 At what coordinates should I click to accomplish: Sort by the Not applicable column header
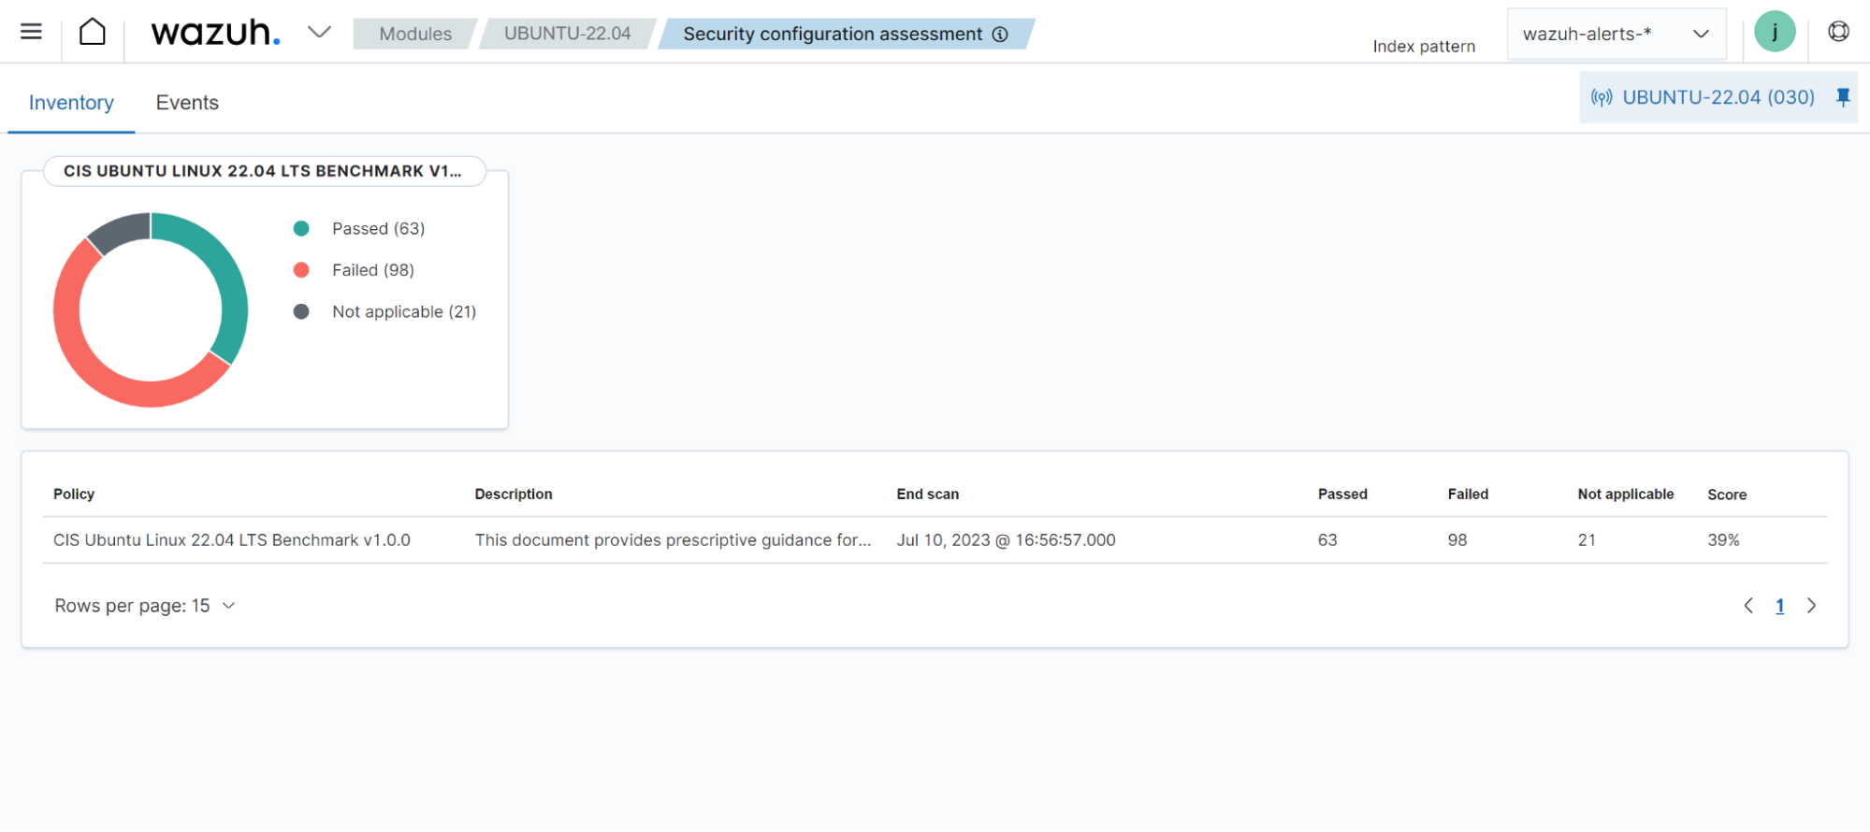click(1626, 494)
